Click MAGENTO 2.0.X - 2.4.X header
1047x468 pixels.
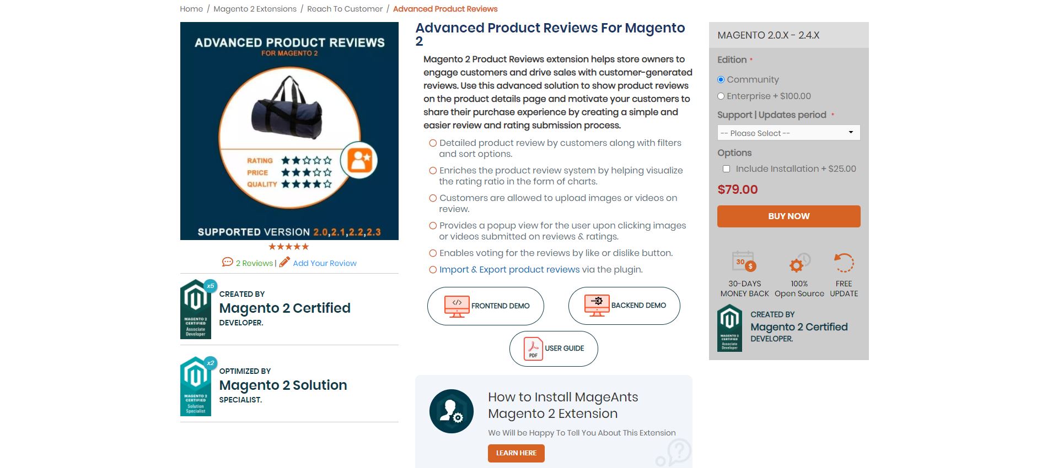click(768, 35)
